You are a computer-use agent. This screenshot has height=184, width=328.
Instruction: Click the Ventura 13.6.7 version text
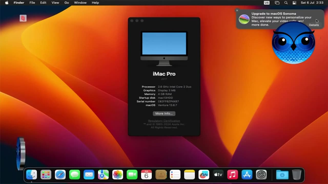[167, 105]
